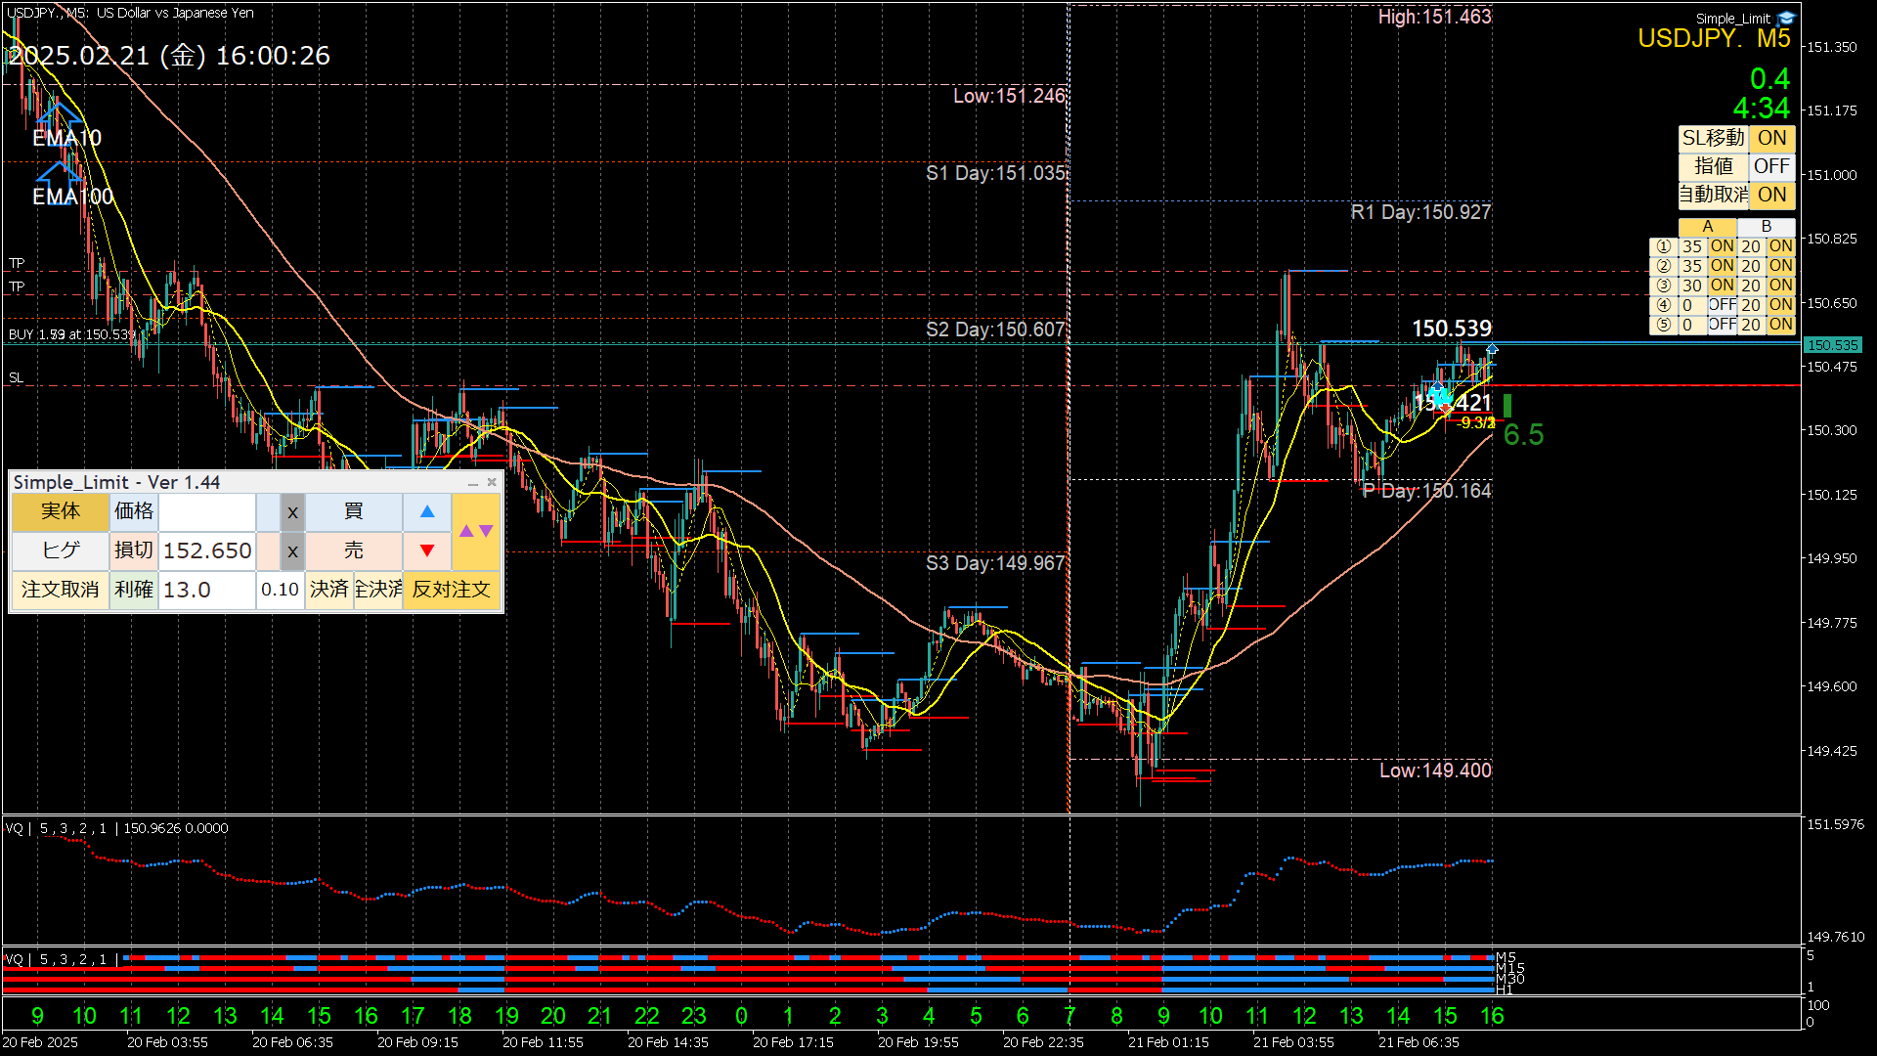Minimize the Simple_Limit panel
Viewport: 1877px width, 1056px height.
pos(473,483)
